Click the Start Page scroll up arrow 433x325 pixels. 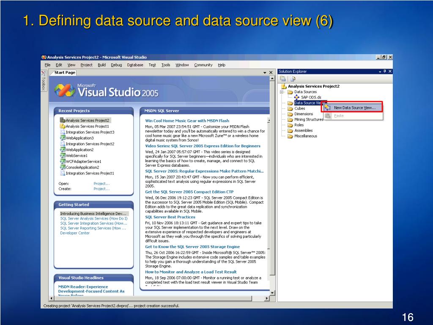272,78
